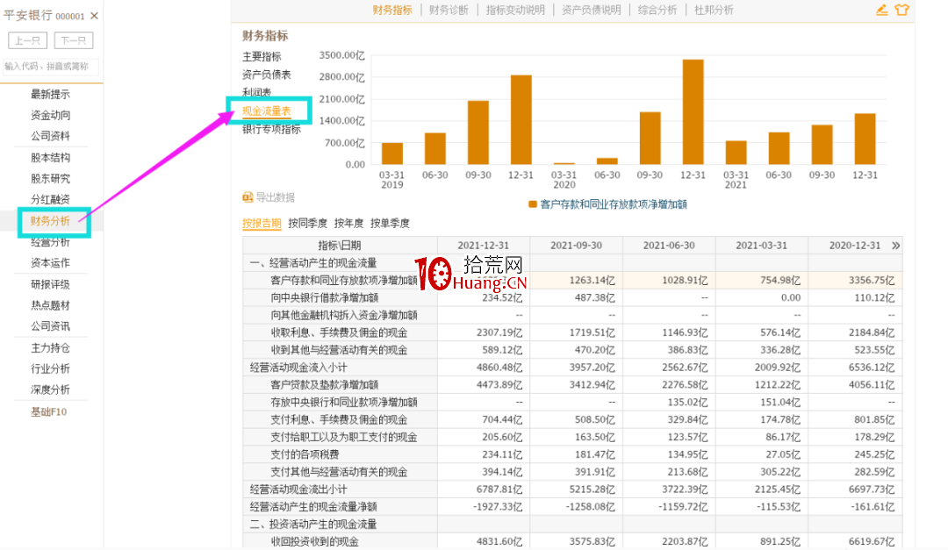Viewport: 948px width, 550px height.
Task: Open 资金动向 in the sidebar
Action: click(x=50, y=115)
